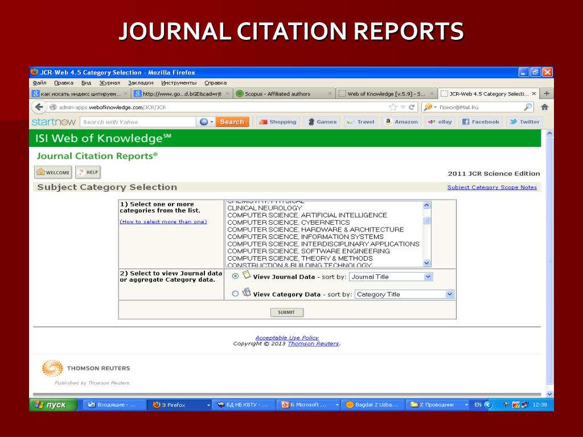Open Yahoo search engine dropdown arrow

click(x=212, y=122)
